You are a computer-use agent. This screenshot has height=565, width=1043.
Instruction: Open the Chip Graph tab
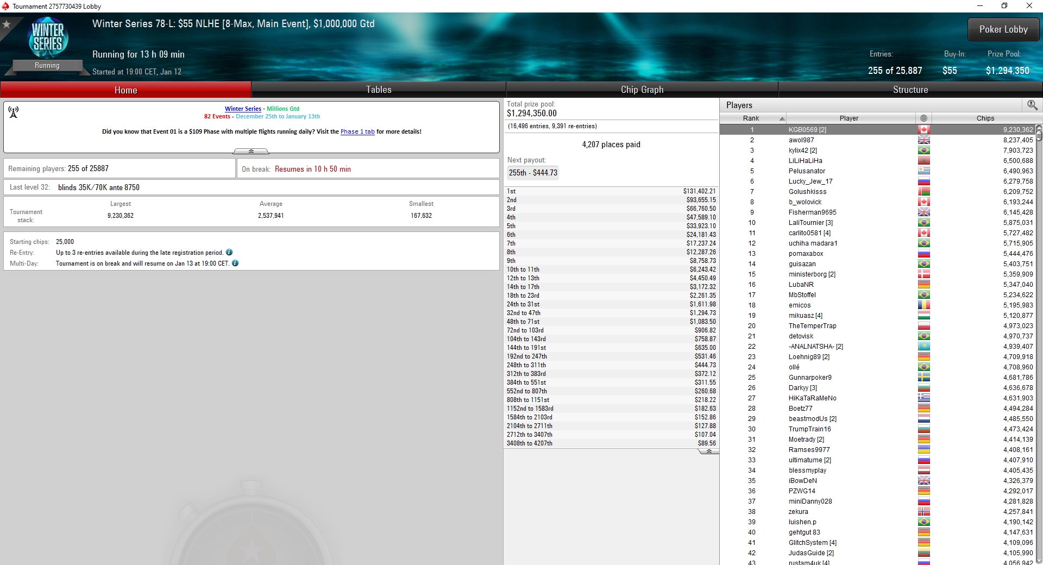point(642,90)
